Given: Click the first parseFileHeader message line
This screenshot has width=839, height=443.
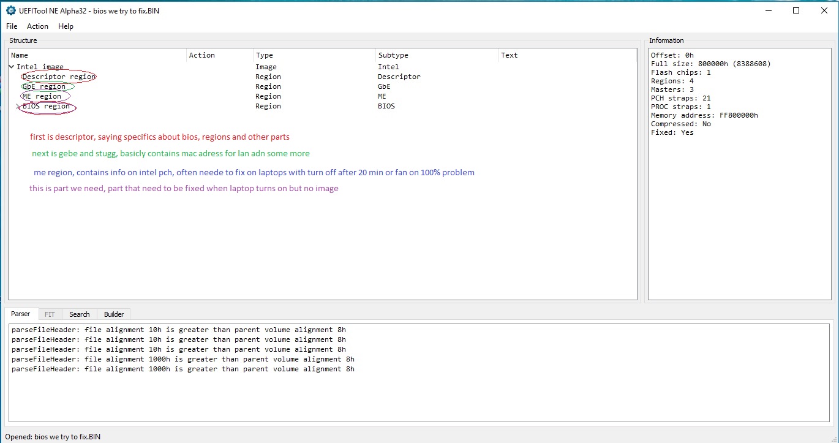Looking at the screenshot, I should click(x=178, y=330).
